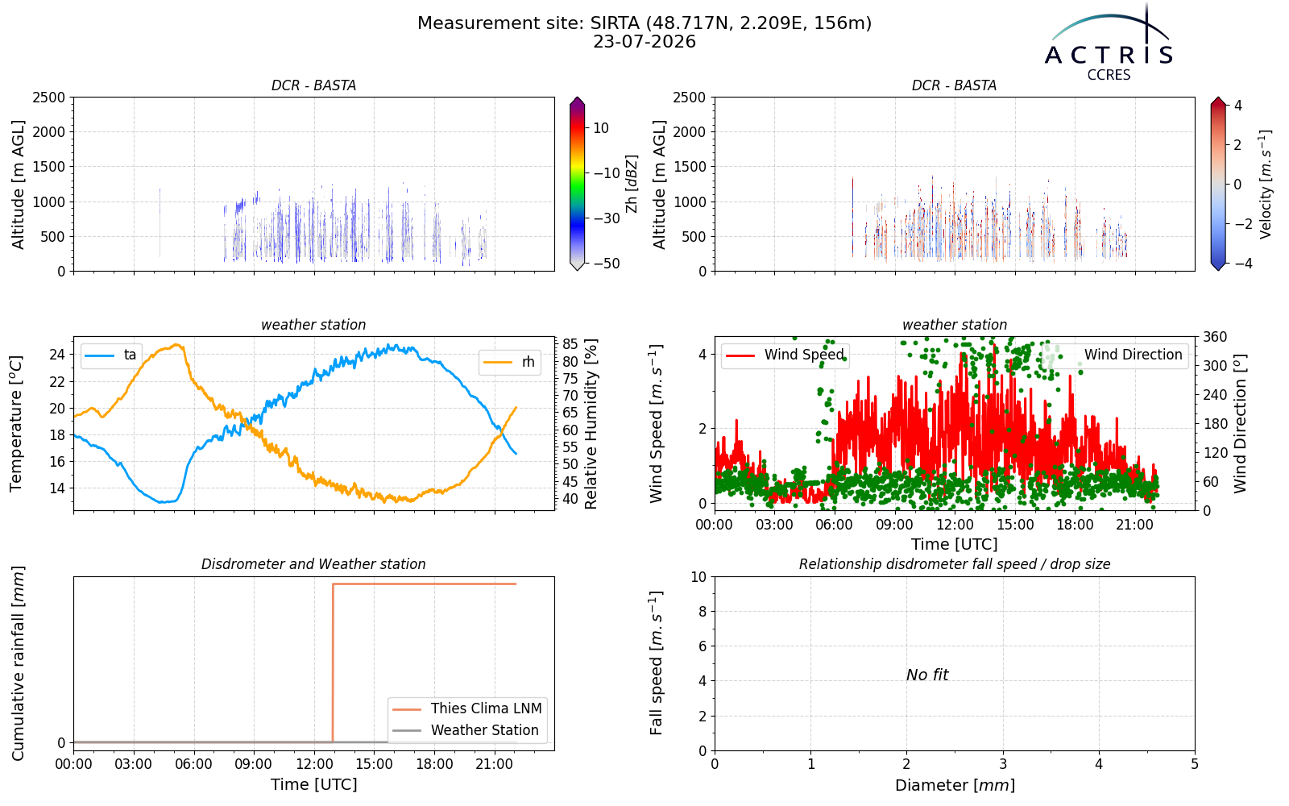This screenshot has width=1289, height=806.
Task: Click the '24' tick on the Temperature axis
Action: coord(57,355)
